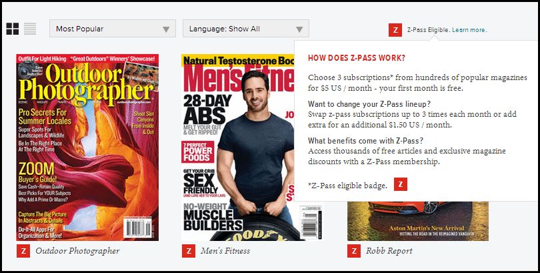This screenshot has width=540, height=273.
Task: Click the Z-Pass Eligible label text
Action: tap(428, 30)
